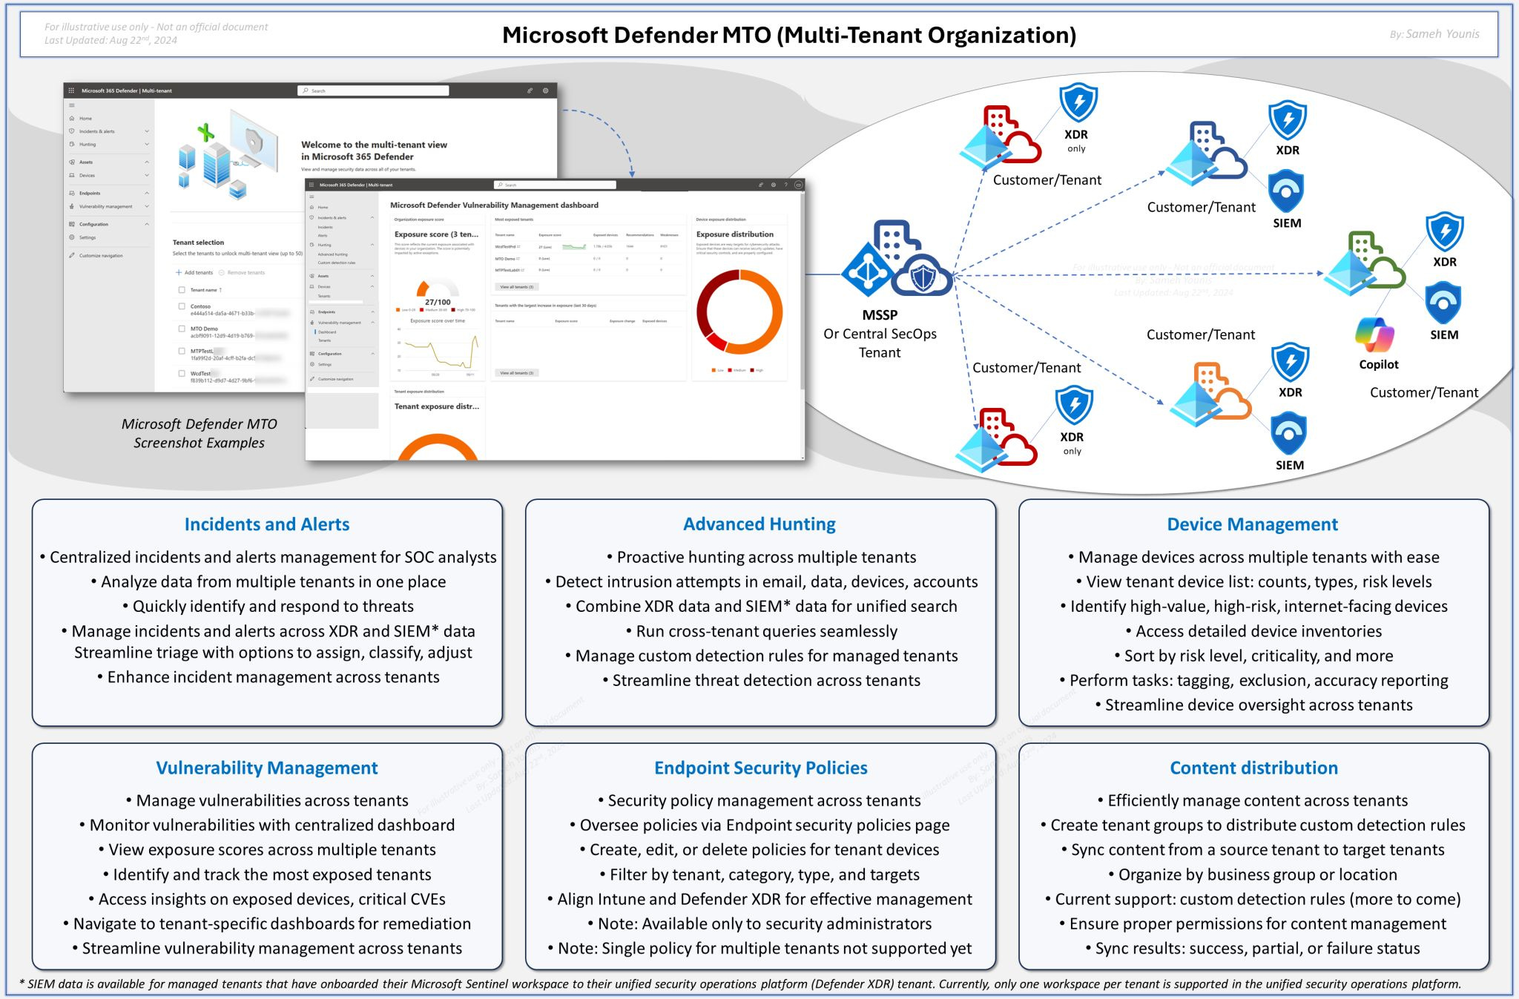Expand Vulnerability management chevron in the welcome window
The width and height of the screenshot is (1519, 999).
[x=147, y=206]
